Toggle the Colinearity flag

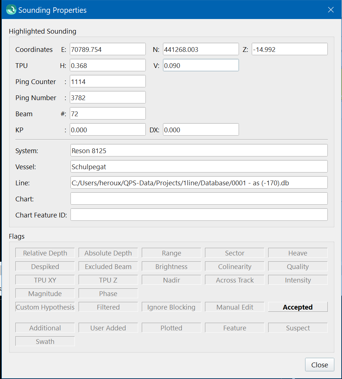235,266
